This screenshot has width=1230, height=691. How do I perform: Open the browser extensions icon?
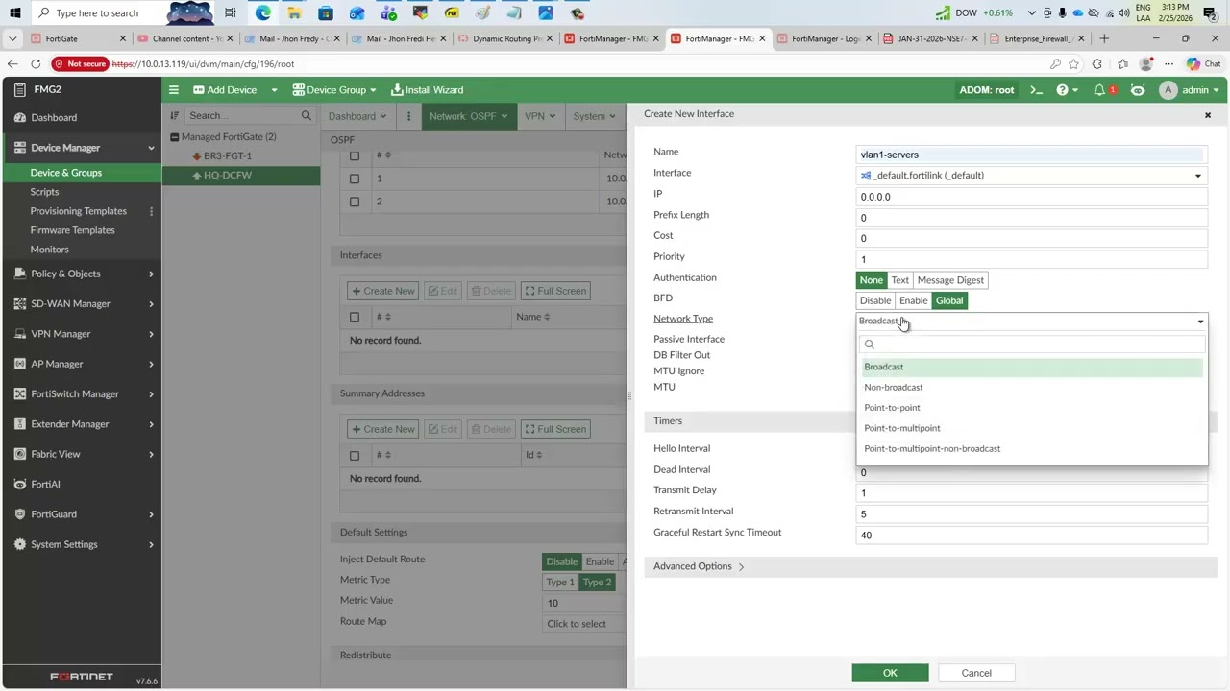tap(1097, 64)
